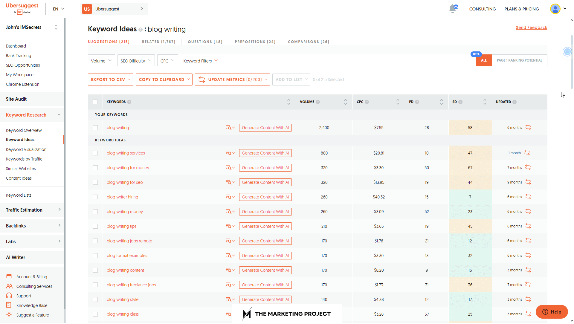This screenshot has height=324, width=574.
Task: Refresh metrics for blog writing services row
Action: [527, 153]
